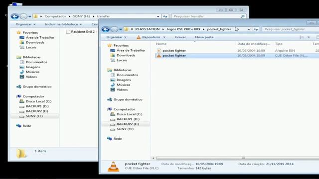Click Vídeos icon in transfer window
This screenshot has height=179, width=319.
22,77
